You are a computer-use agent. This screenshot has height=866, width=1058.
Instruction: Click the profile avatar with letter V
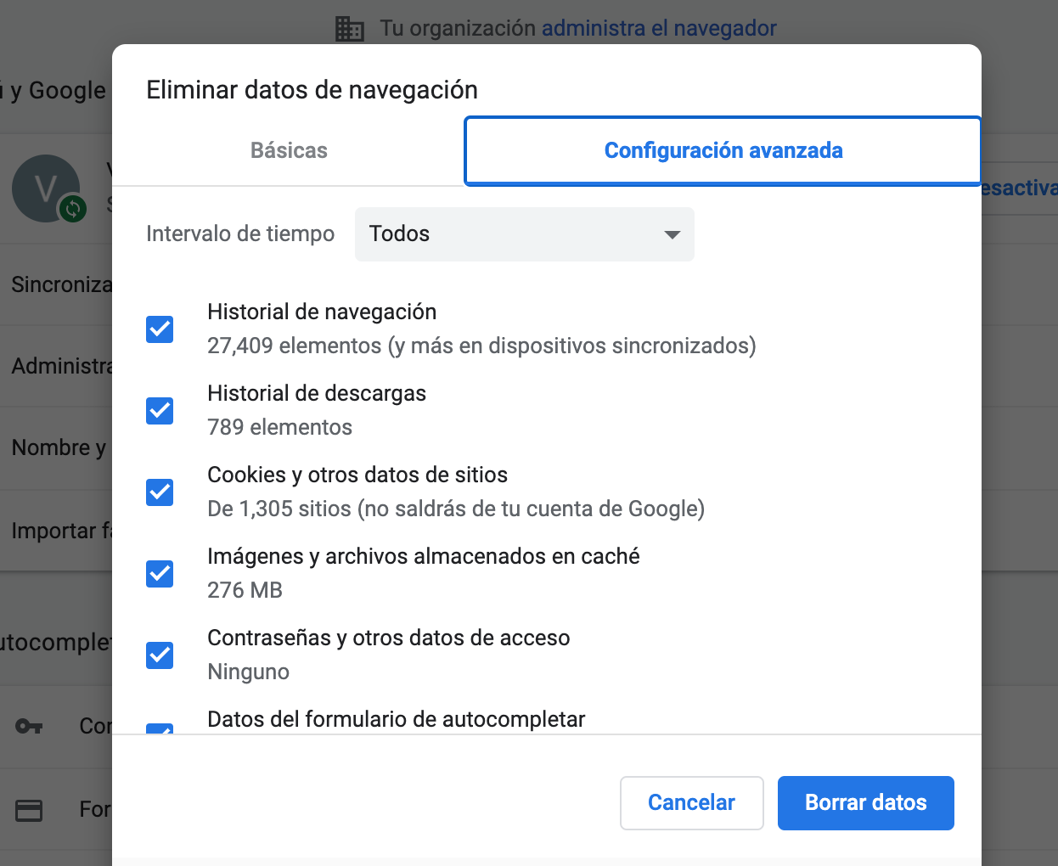tap(46, 188)
